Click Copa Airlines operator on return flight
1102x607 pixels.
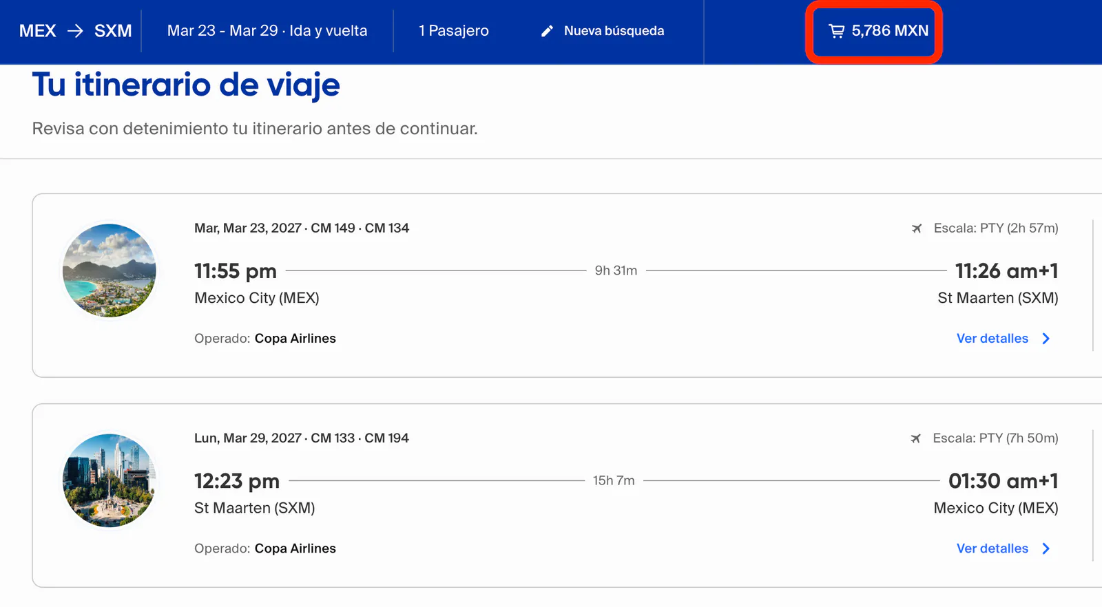point(295,549)
